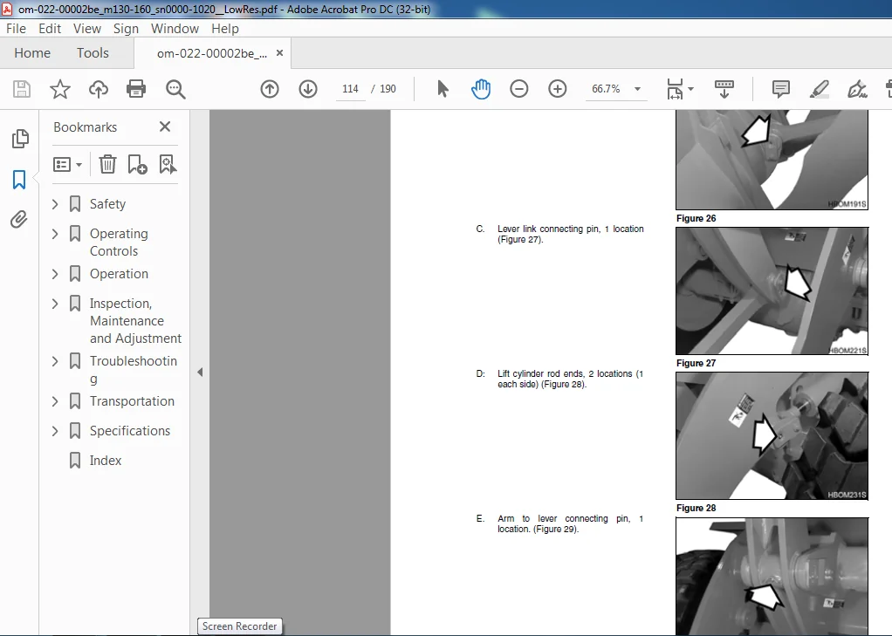The image size is (892, 636).
Task: Click the fit page scrolling icon
Action: point(675,89)
